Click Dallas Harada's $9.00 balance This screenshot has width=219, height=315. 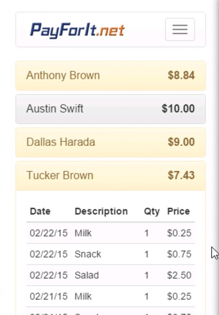pos(181,142)
